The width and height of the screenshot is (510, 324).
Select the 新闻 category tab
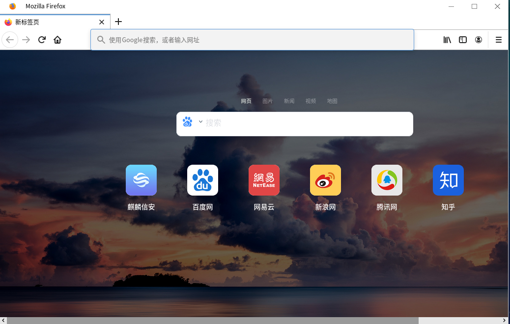(x=289, y=101)
